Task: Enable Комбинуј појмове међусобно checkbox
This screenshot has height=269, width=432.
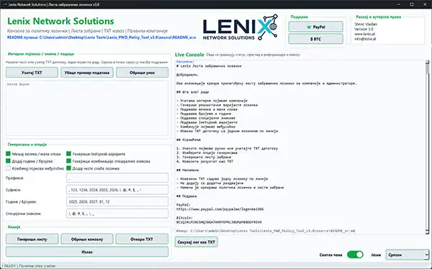Action: (8, 168)
